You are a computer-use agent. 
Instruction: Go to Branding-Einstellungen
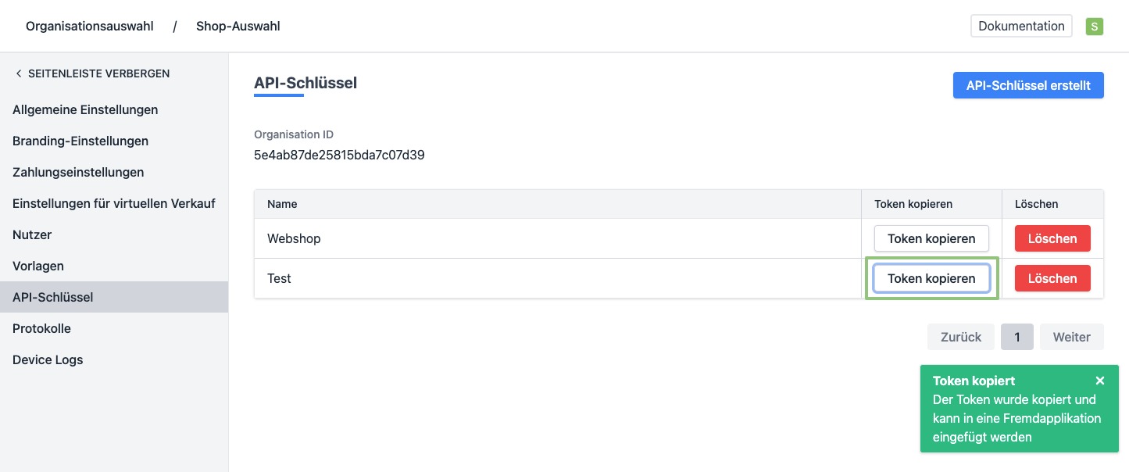point(80,141)
